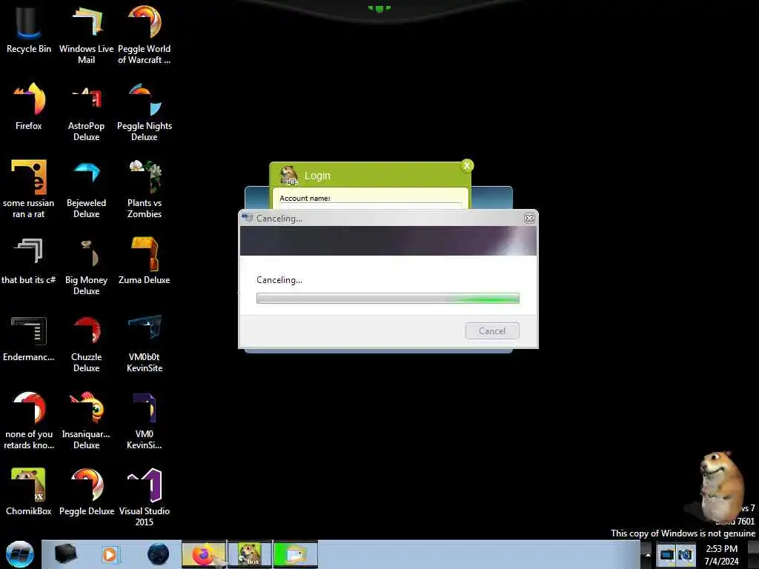759x569 pixels.
Task: Click the hamster icon in Login title
Action: (288, 176)
